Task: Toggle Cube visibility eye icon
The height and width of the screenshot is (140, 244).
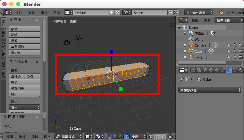Action: [x=229, y=51]
